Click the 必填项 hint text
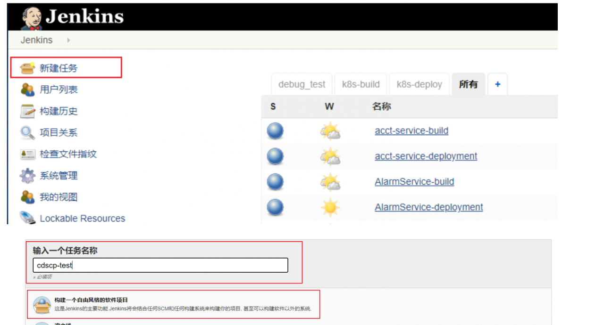The width and height of the screenshot is (604, 325). 42,277
